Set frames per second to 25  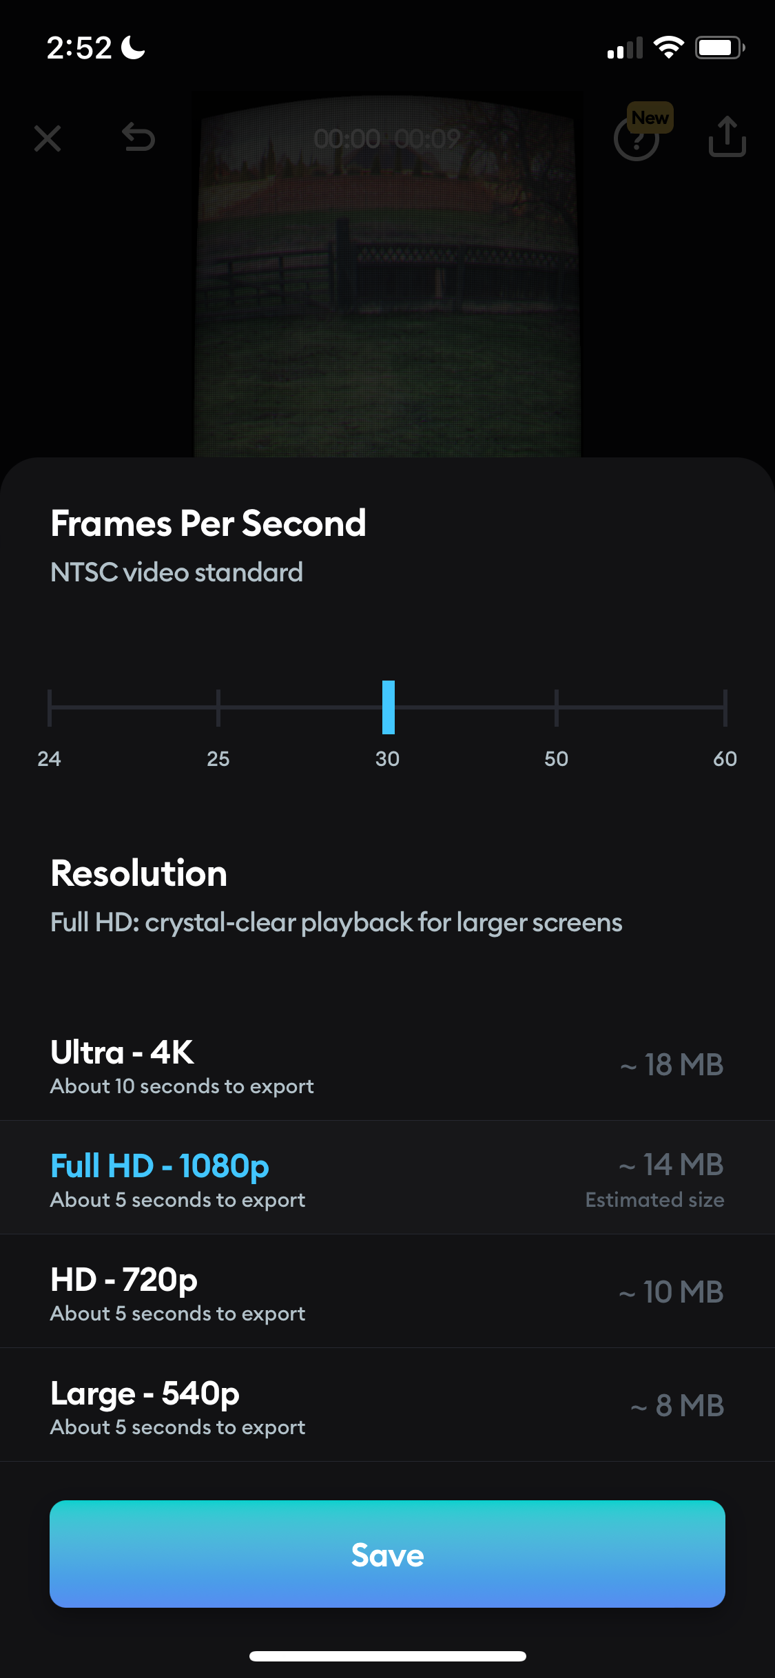click(218, 706)
